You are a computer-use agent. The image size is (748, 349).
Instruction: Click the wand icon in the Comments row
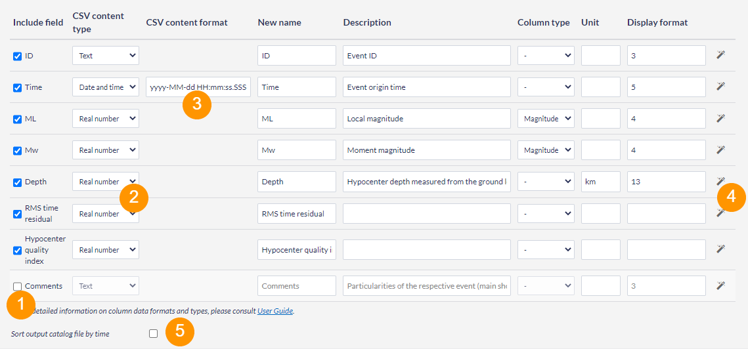pos(720,285)
